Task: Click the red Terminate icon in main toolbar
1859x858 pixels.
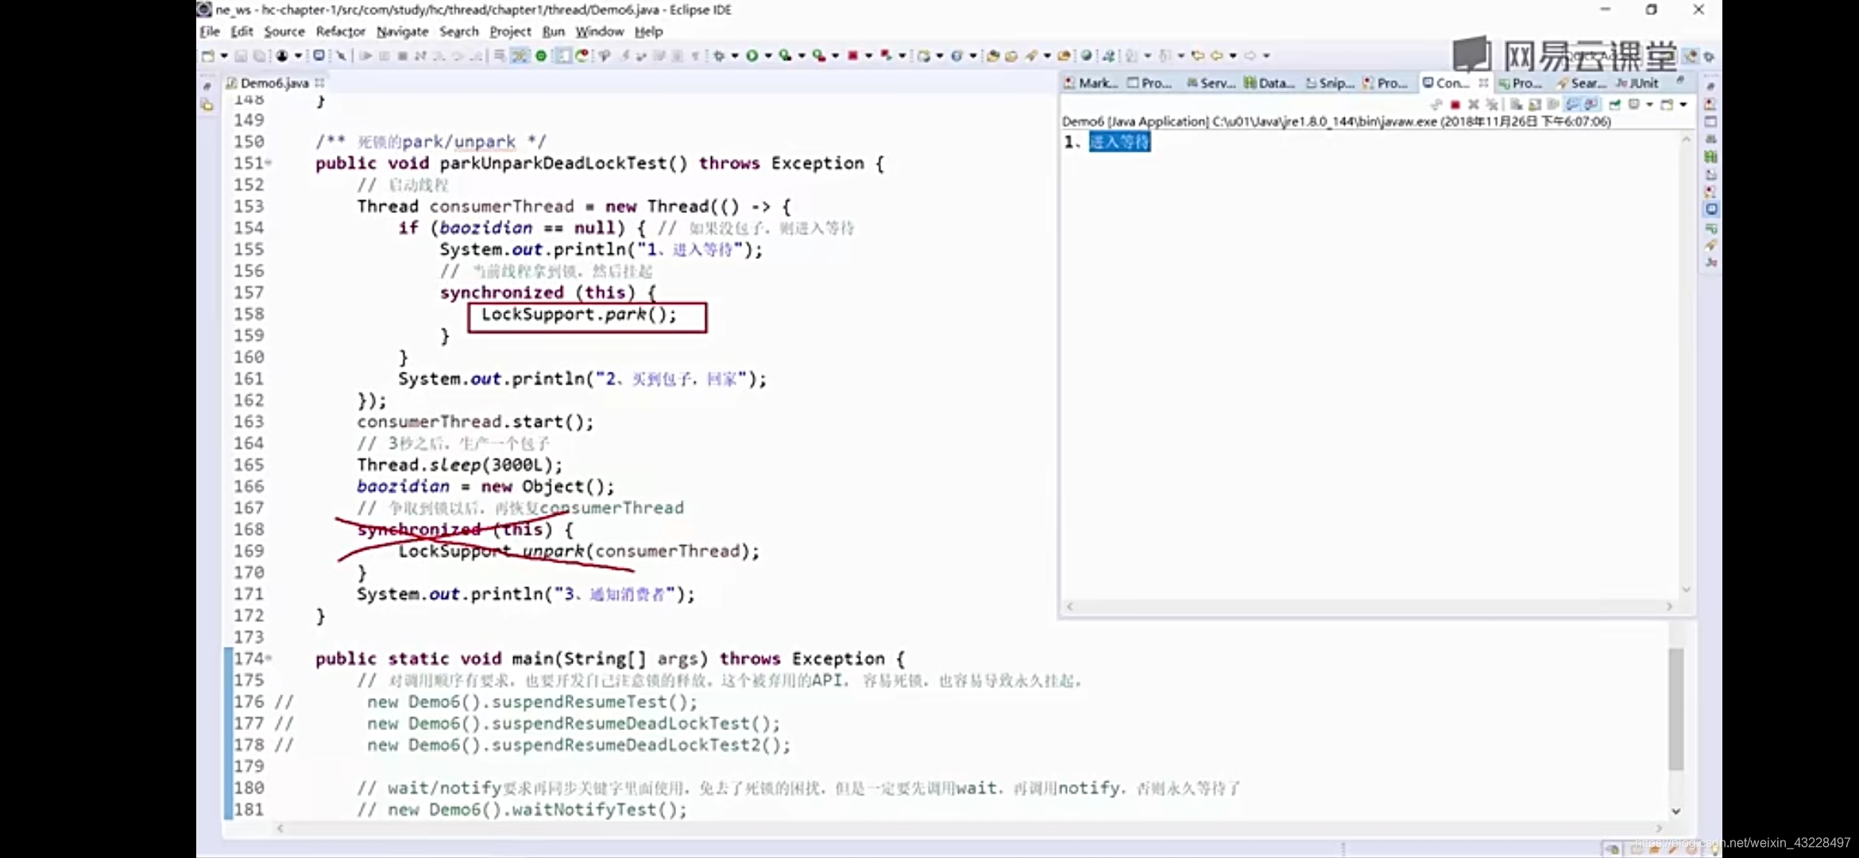Action: click(x=852, y=56)
